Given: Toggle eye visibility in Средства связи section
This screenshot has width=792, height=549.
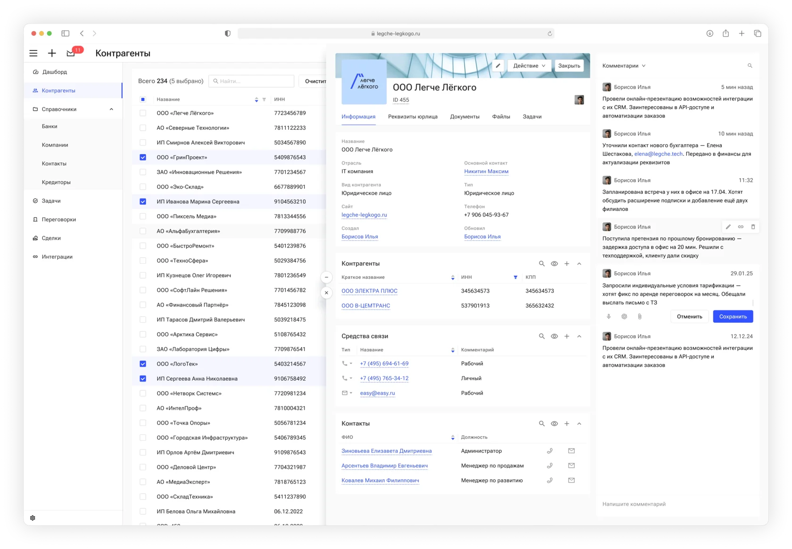Looking at the screenshot, I should coord(554,336).
